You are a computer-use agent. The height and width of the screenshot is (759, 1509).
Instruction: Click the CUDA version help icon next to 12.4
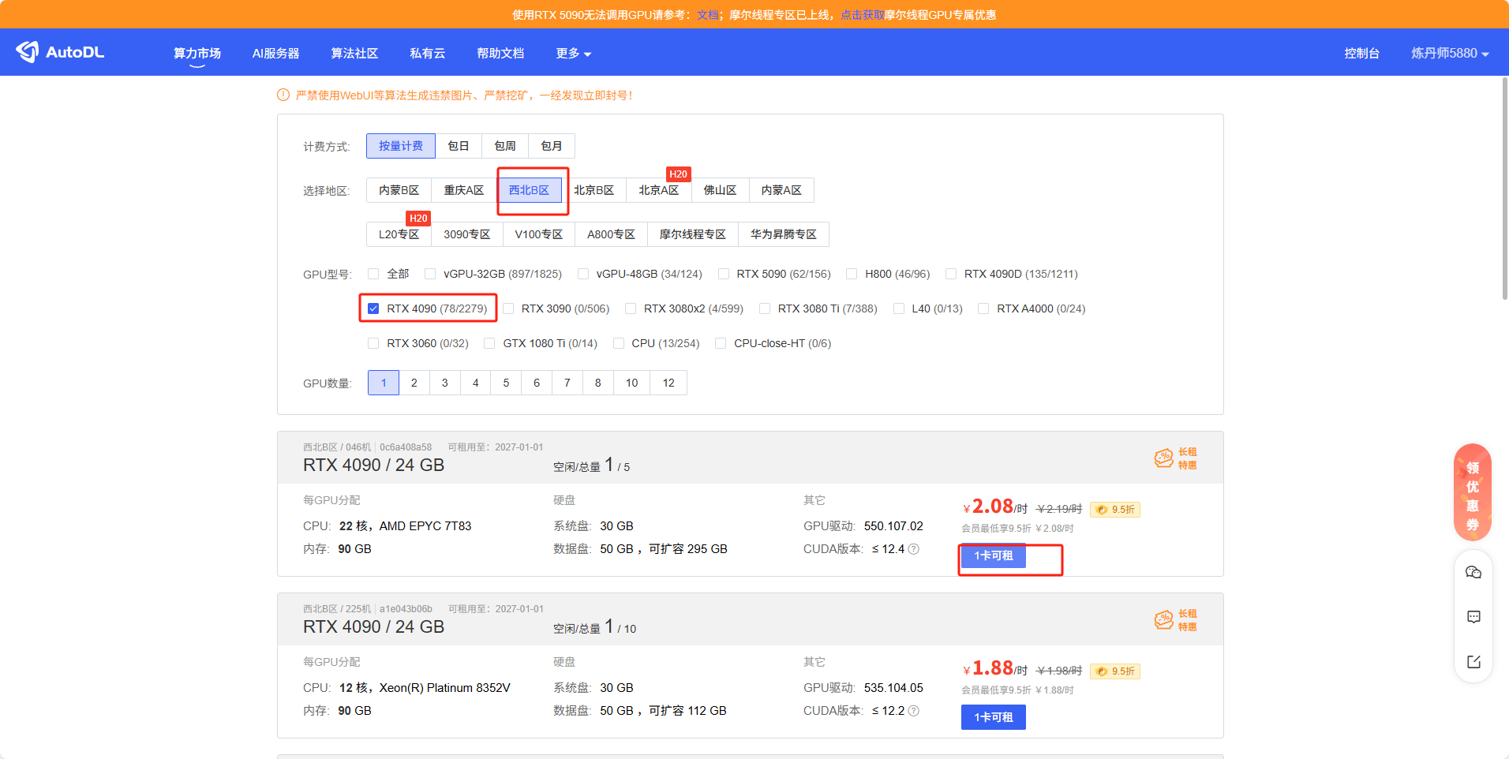[x=914, y=549]
